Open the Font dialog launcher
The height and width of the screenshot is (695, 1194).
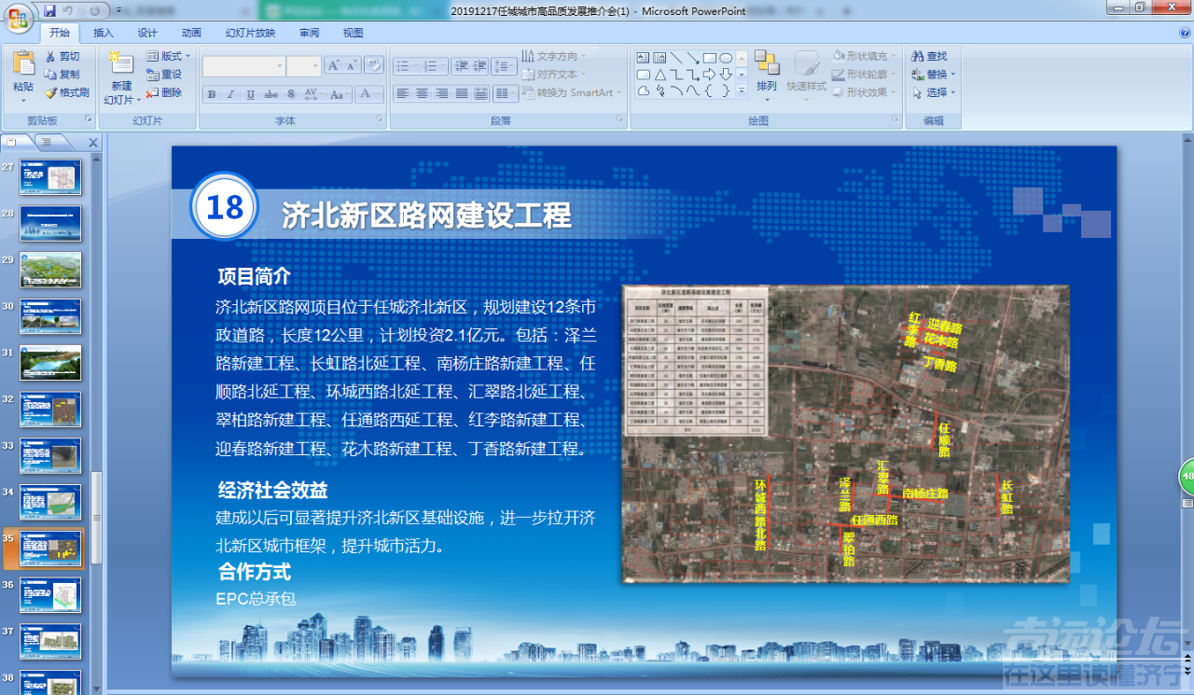pyautogui.click(x=380, y=120)
